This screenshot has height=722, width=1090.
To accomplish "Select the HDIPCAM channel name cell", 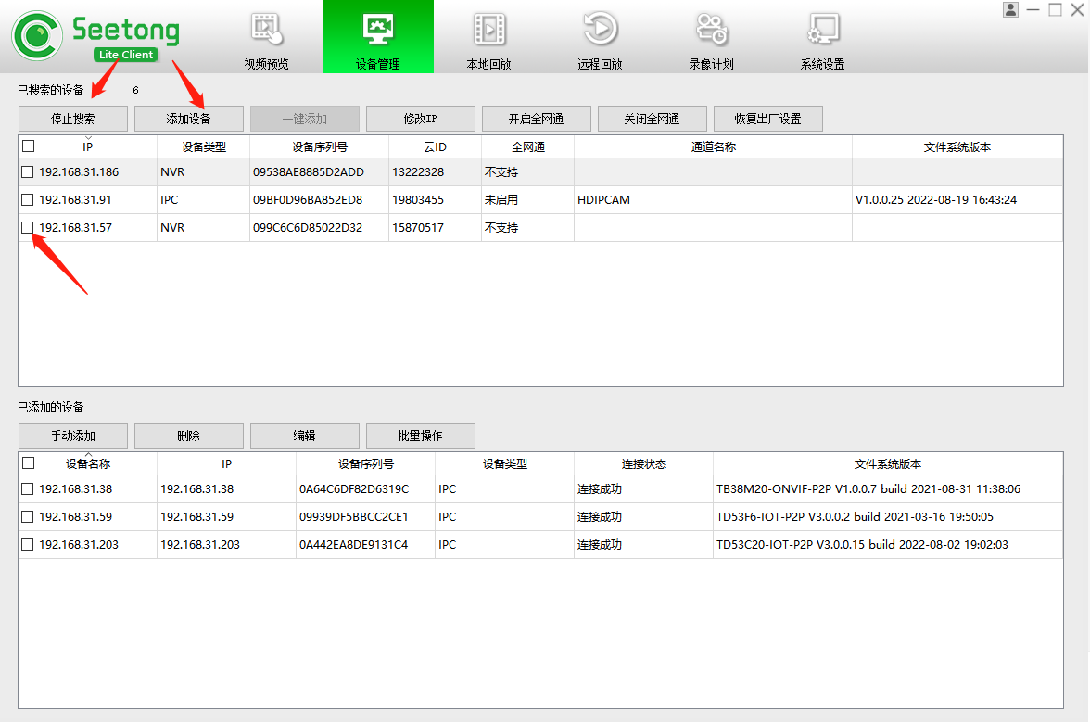I will (603, 200).
